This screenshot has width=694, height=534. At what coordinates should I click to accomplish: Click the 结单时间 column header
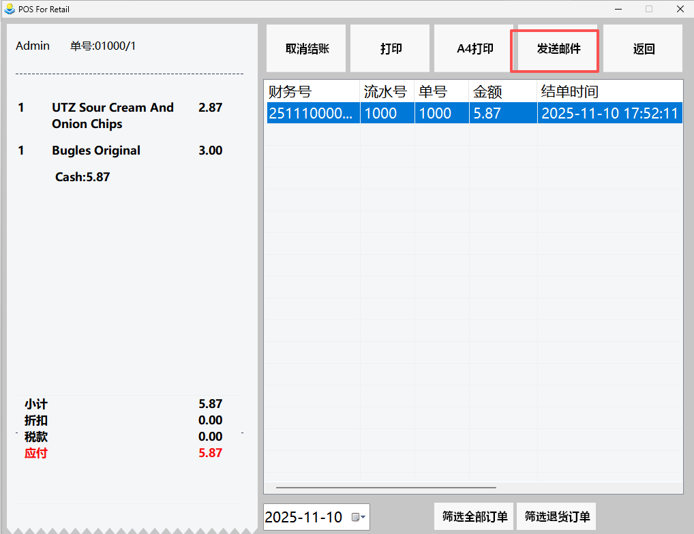(x=609, y=91)
